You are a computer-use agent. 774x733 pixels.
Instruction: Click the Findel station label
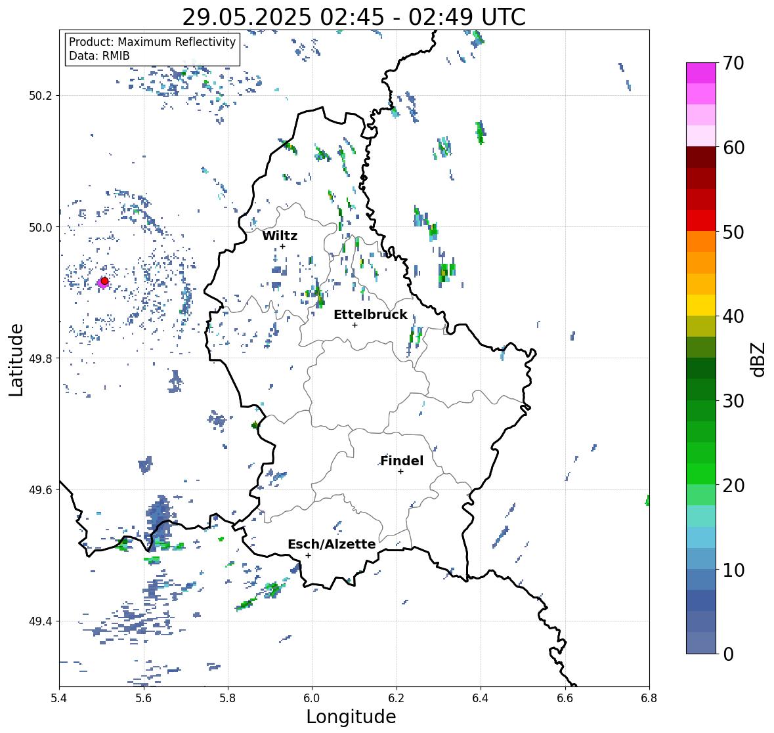[x=402, y=461]
